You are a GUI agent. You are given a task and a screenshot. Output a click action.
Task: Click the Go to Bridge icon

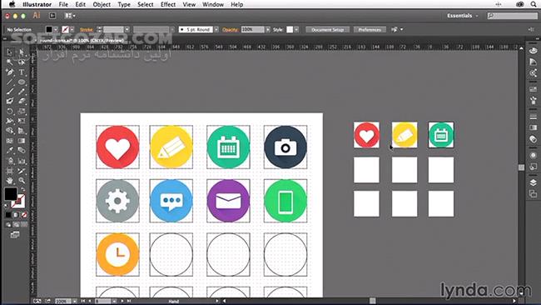[x=52, y=16]
